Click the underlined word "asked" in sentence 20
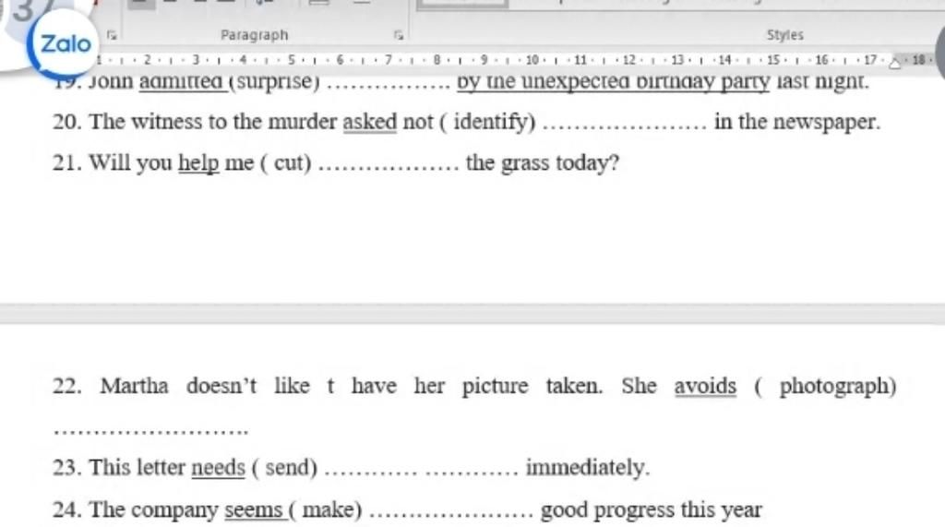 click(x=370, y=122)
